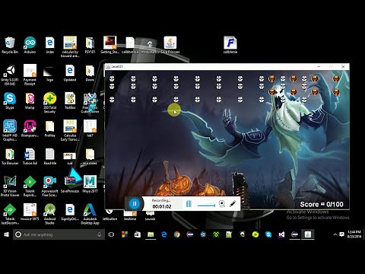Select the Save Princess Java icon
This screenshot has height=274, width=365.
(x=170, y=45)
